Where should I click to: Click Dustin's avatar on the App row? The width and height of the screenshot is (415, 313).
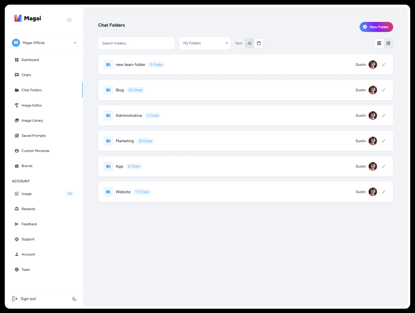click(x=373, y=166)
